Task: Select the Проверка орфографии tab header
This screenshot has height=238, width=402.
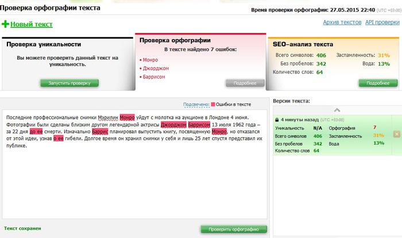Action: pyautogui.click(x=175, y=40)
